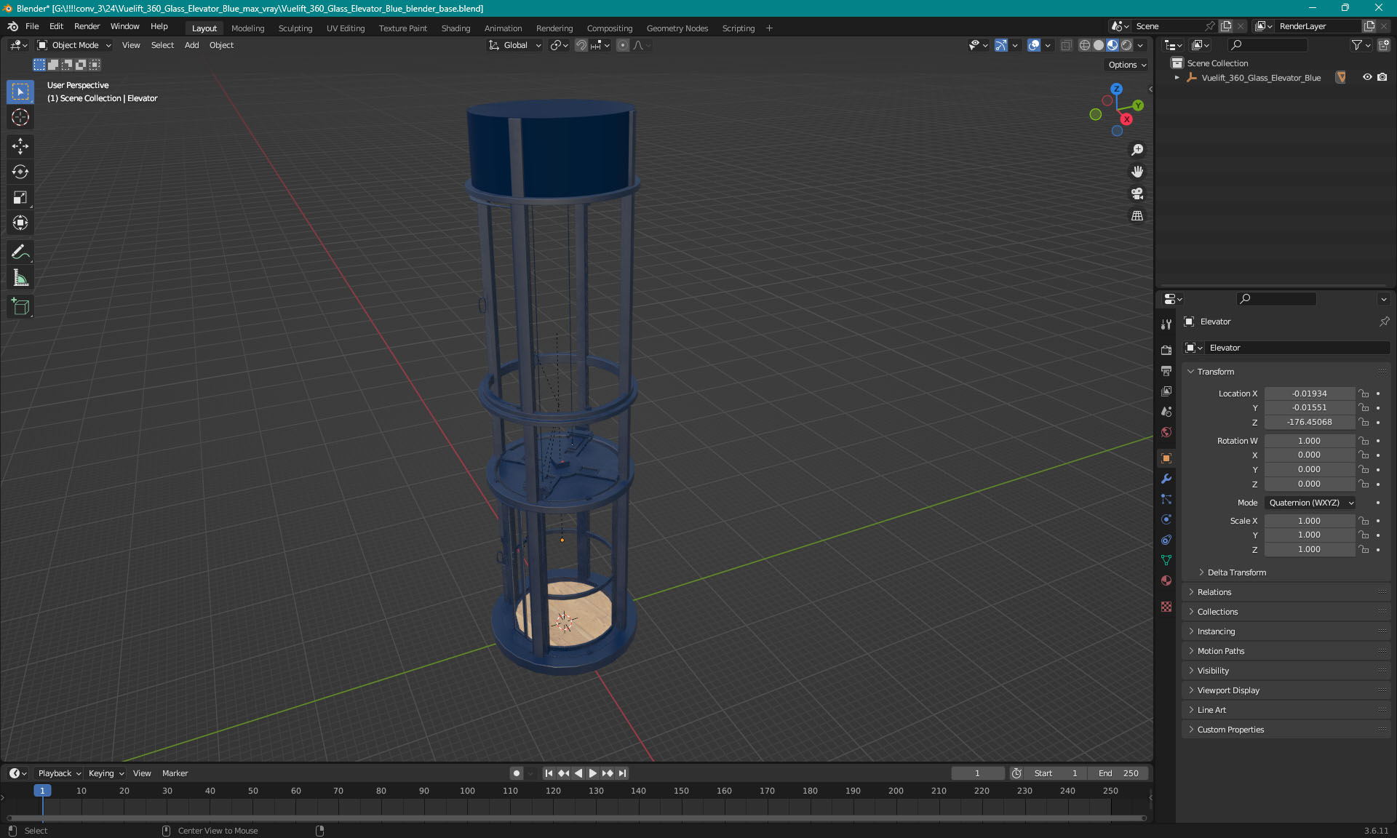Image resolution: width=1397 pixels, height=838 pixels.
Task: Open the Texture properties tab
Action: [x=1166, y=607]
